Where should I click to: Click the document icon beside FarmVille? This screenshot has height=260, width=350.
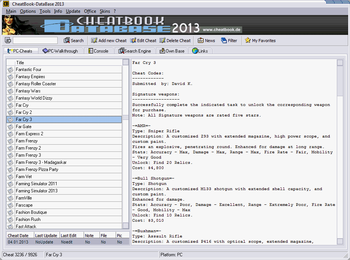point(11,198)
